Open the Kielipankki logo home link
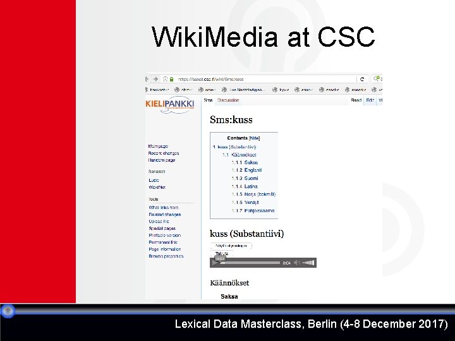This screenshot has width=455, height=341. point(170,104)
